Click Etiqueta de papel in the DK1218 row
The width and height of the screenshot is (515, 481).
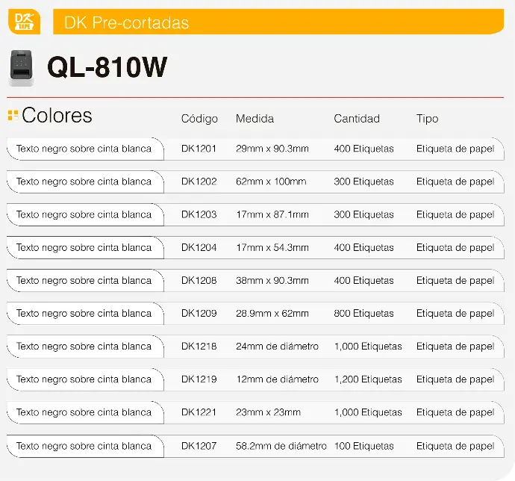[455, 347]
